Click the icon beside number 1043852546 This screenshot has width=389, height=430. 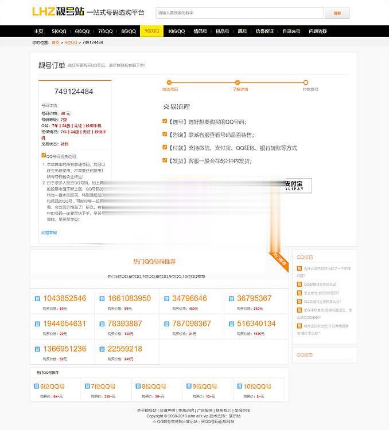(37, 299)
